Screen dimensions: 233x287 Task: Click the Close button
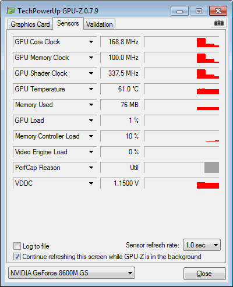click(x=204, y=274)
